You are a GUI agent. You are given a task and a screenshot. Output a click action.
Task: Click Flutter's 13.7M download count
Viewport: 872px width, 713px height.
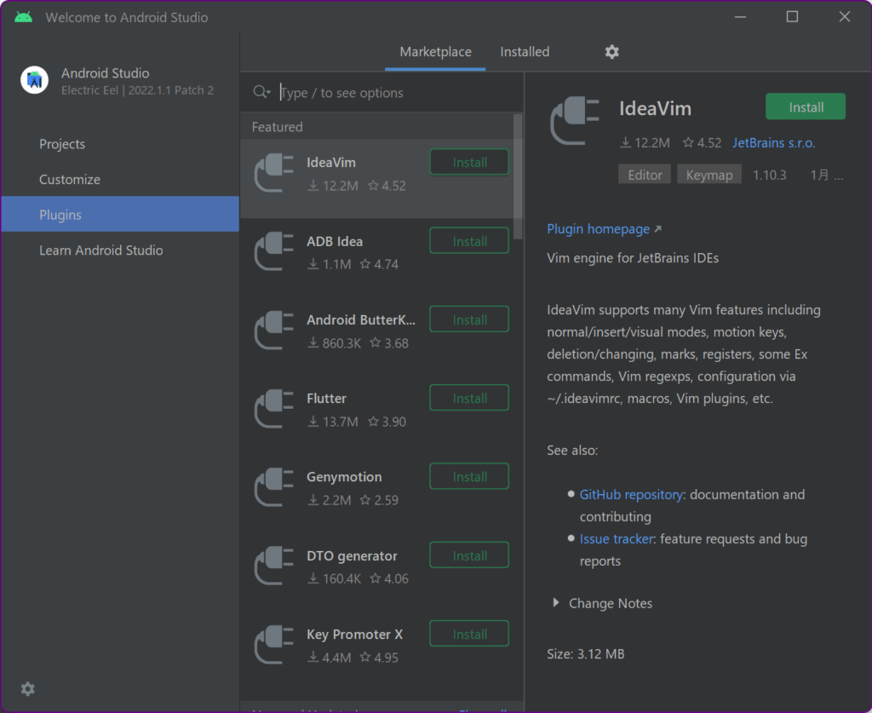(333, 422)
